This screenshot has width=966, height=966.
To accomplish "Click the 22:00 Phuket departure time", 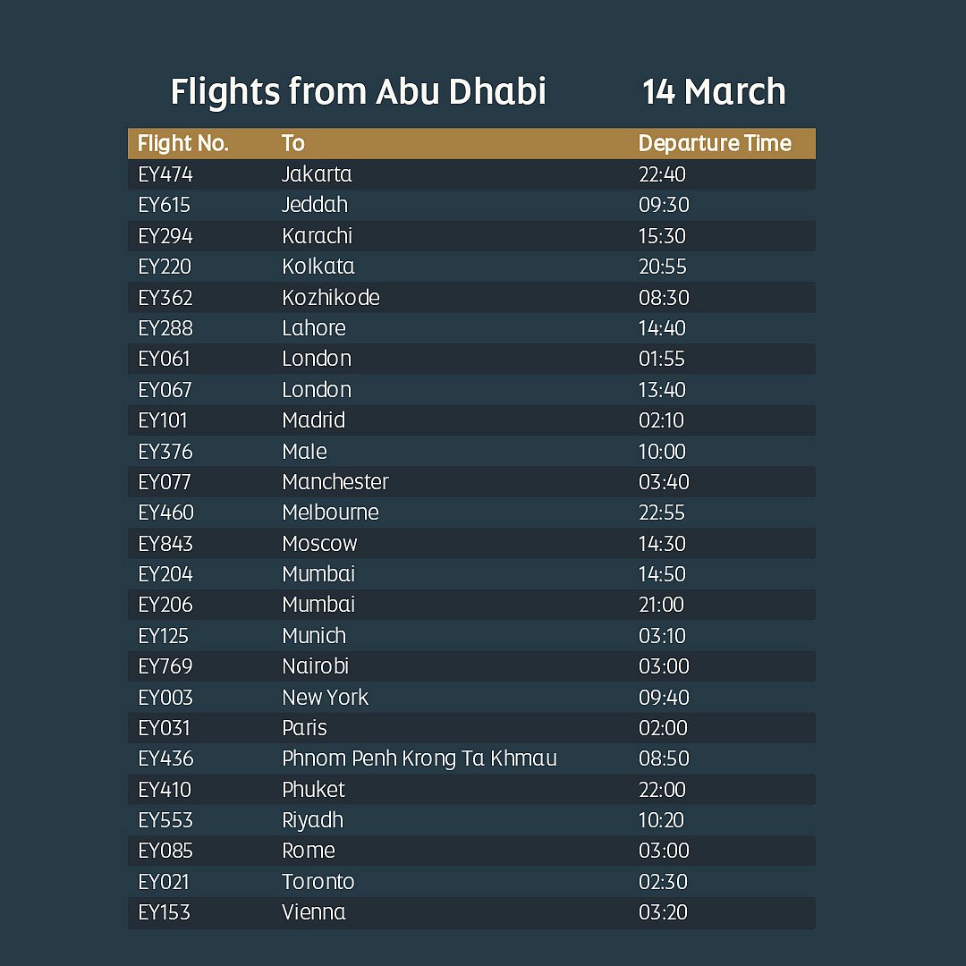I will [662, 790].
